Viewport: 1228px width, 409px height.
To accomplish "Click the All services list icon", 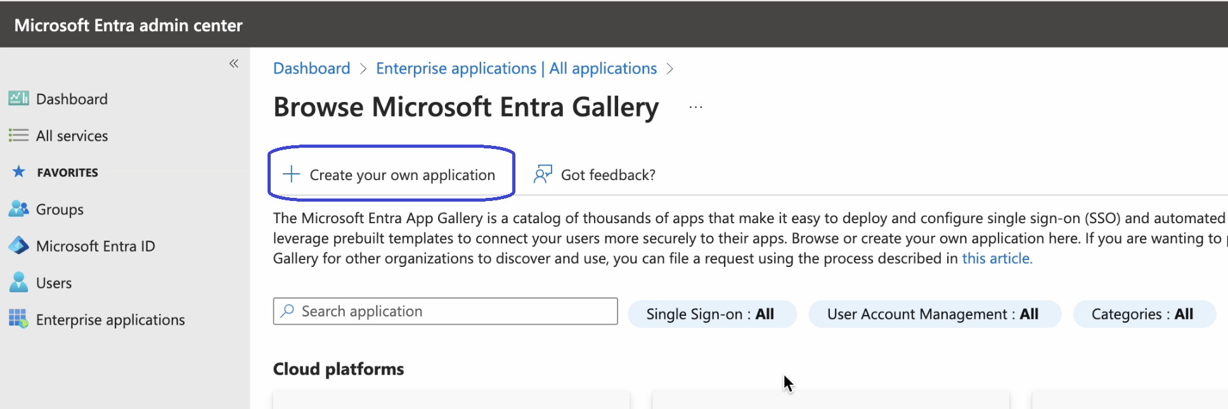I will [x=18, y=135].
